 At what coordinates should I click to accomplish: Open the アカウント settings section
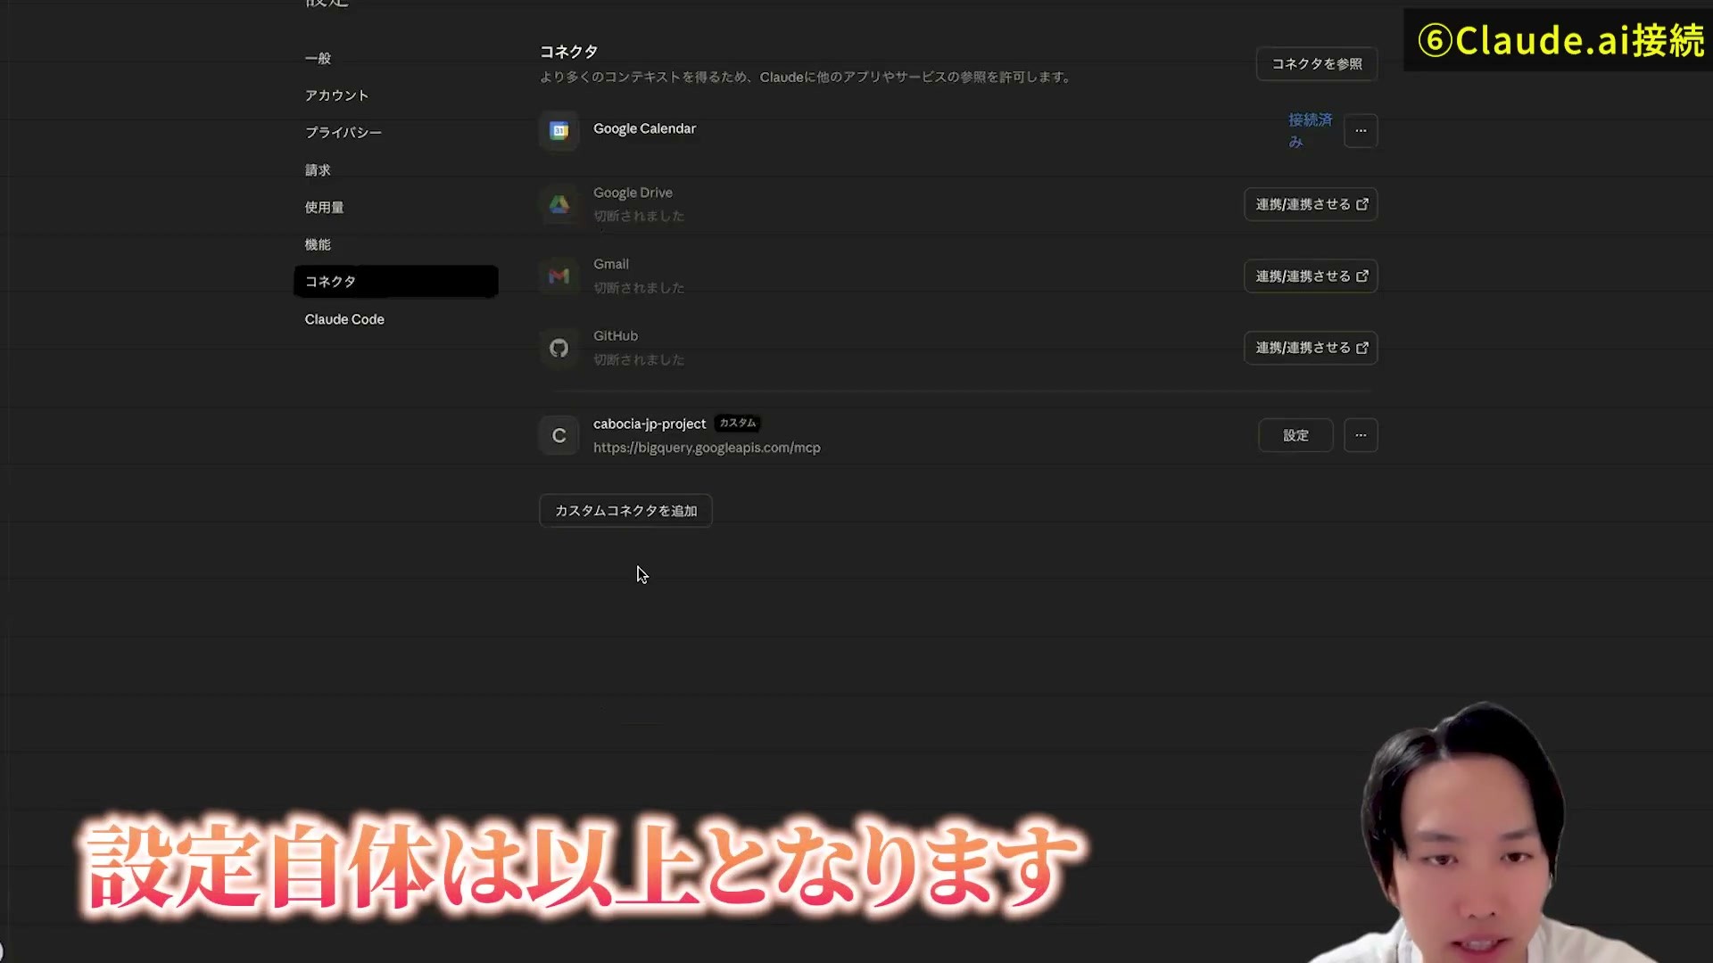[x=336, y=95]
